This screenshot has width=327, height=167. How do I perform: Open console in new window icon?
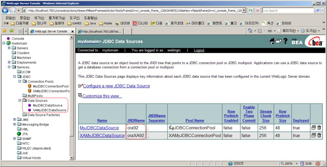(x=278, y=41)
